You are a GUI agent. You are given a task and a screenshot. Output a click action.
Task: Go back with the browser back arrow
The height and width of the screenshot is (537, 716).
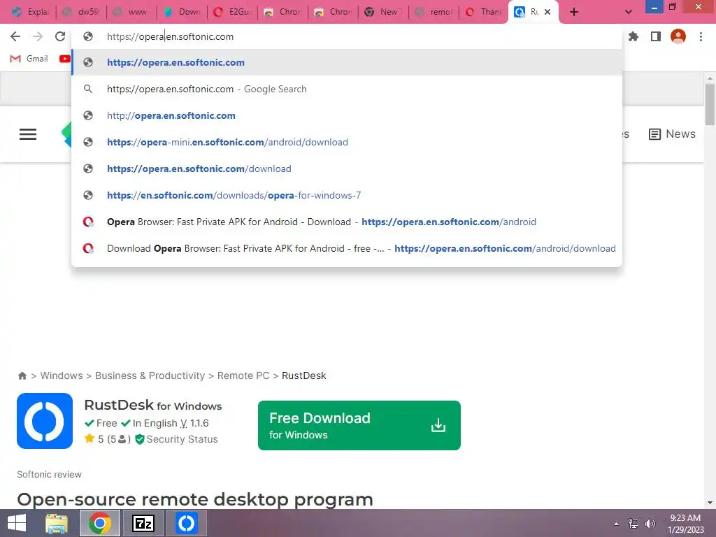(x=15, y=36)
